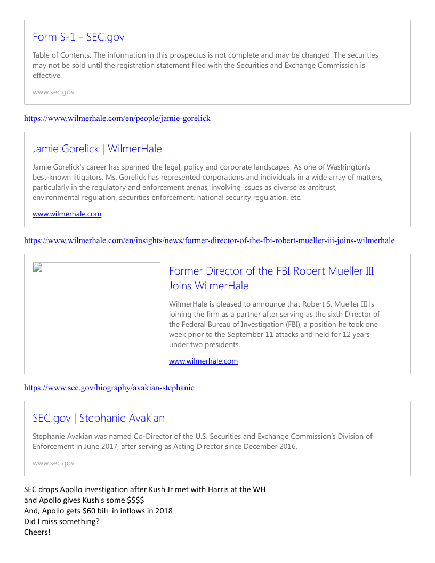Viewport: 435px width, 563px height.
Task: Click the Stephanie Avakian description text
Action: pos(203,441)
